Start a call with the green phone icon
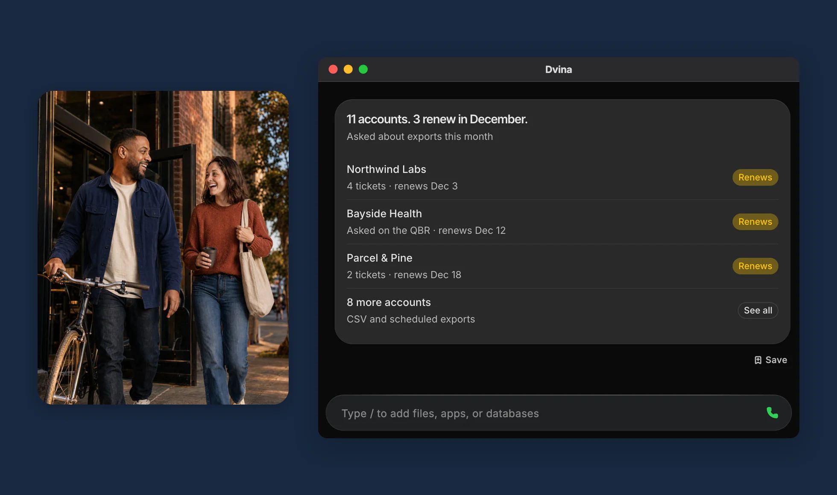 click(772, 413)
